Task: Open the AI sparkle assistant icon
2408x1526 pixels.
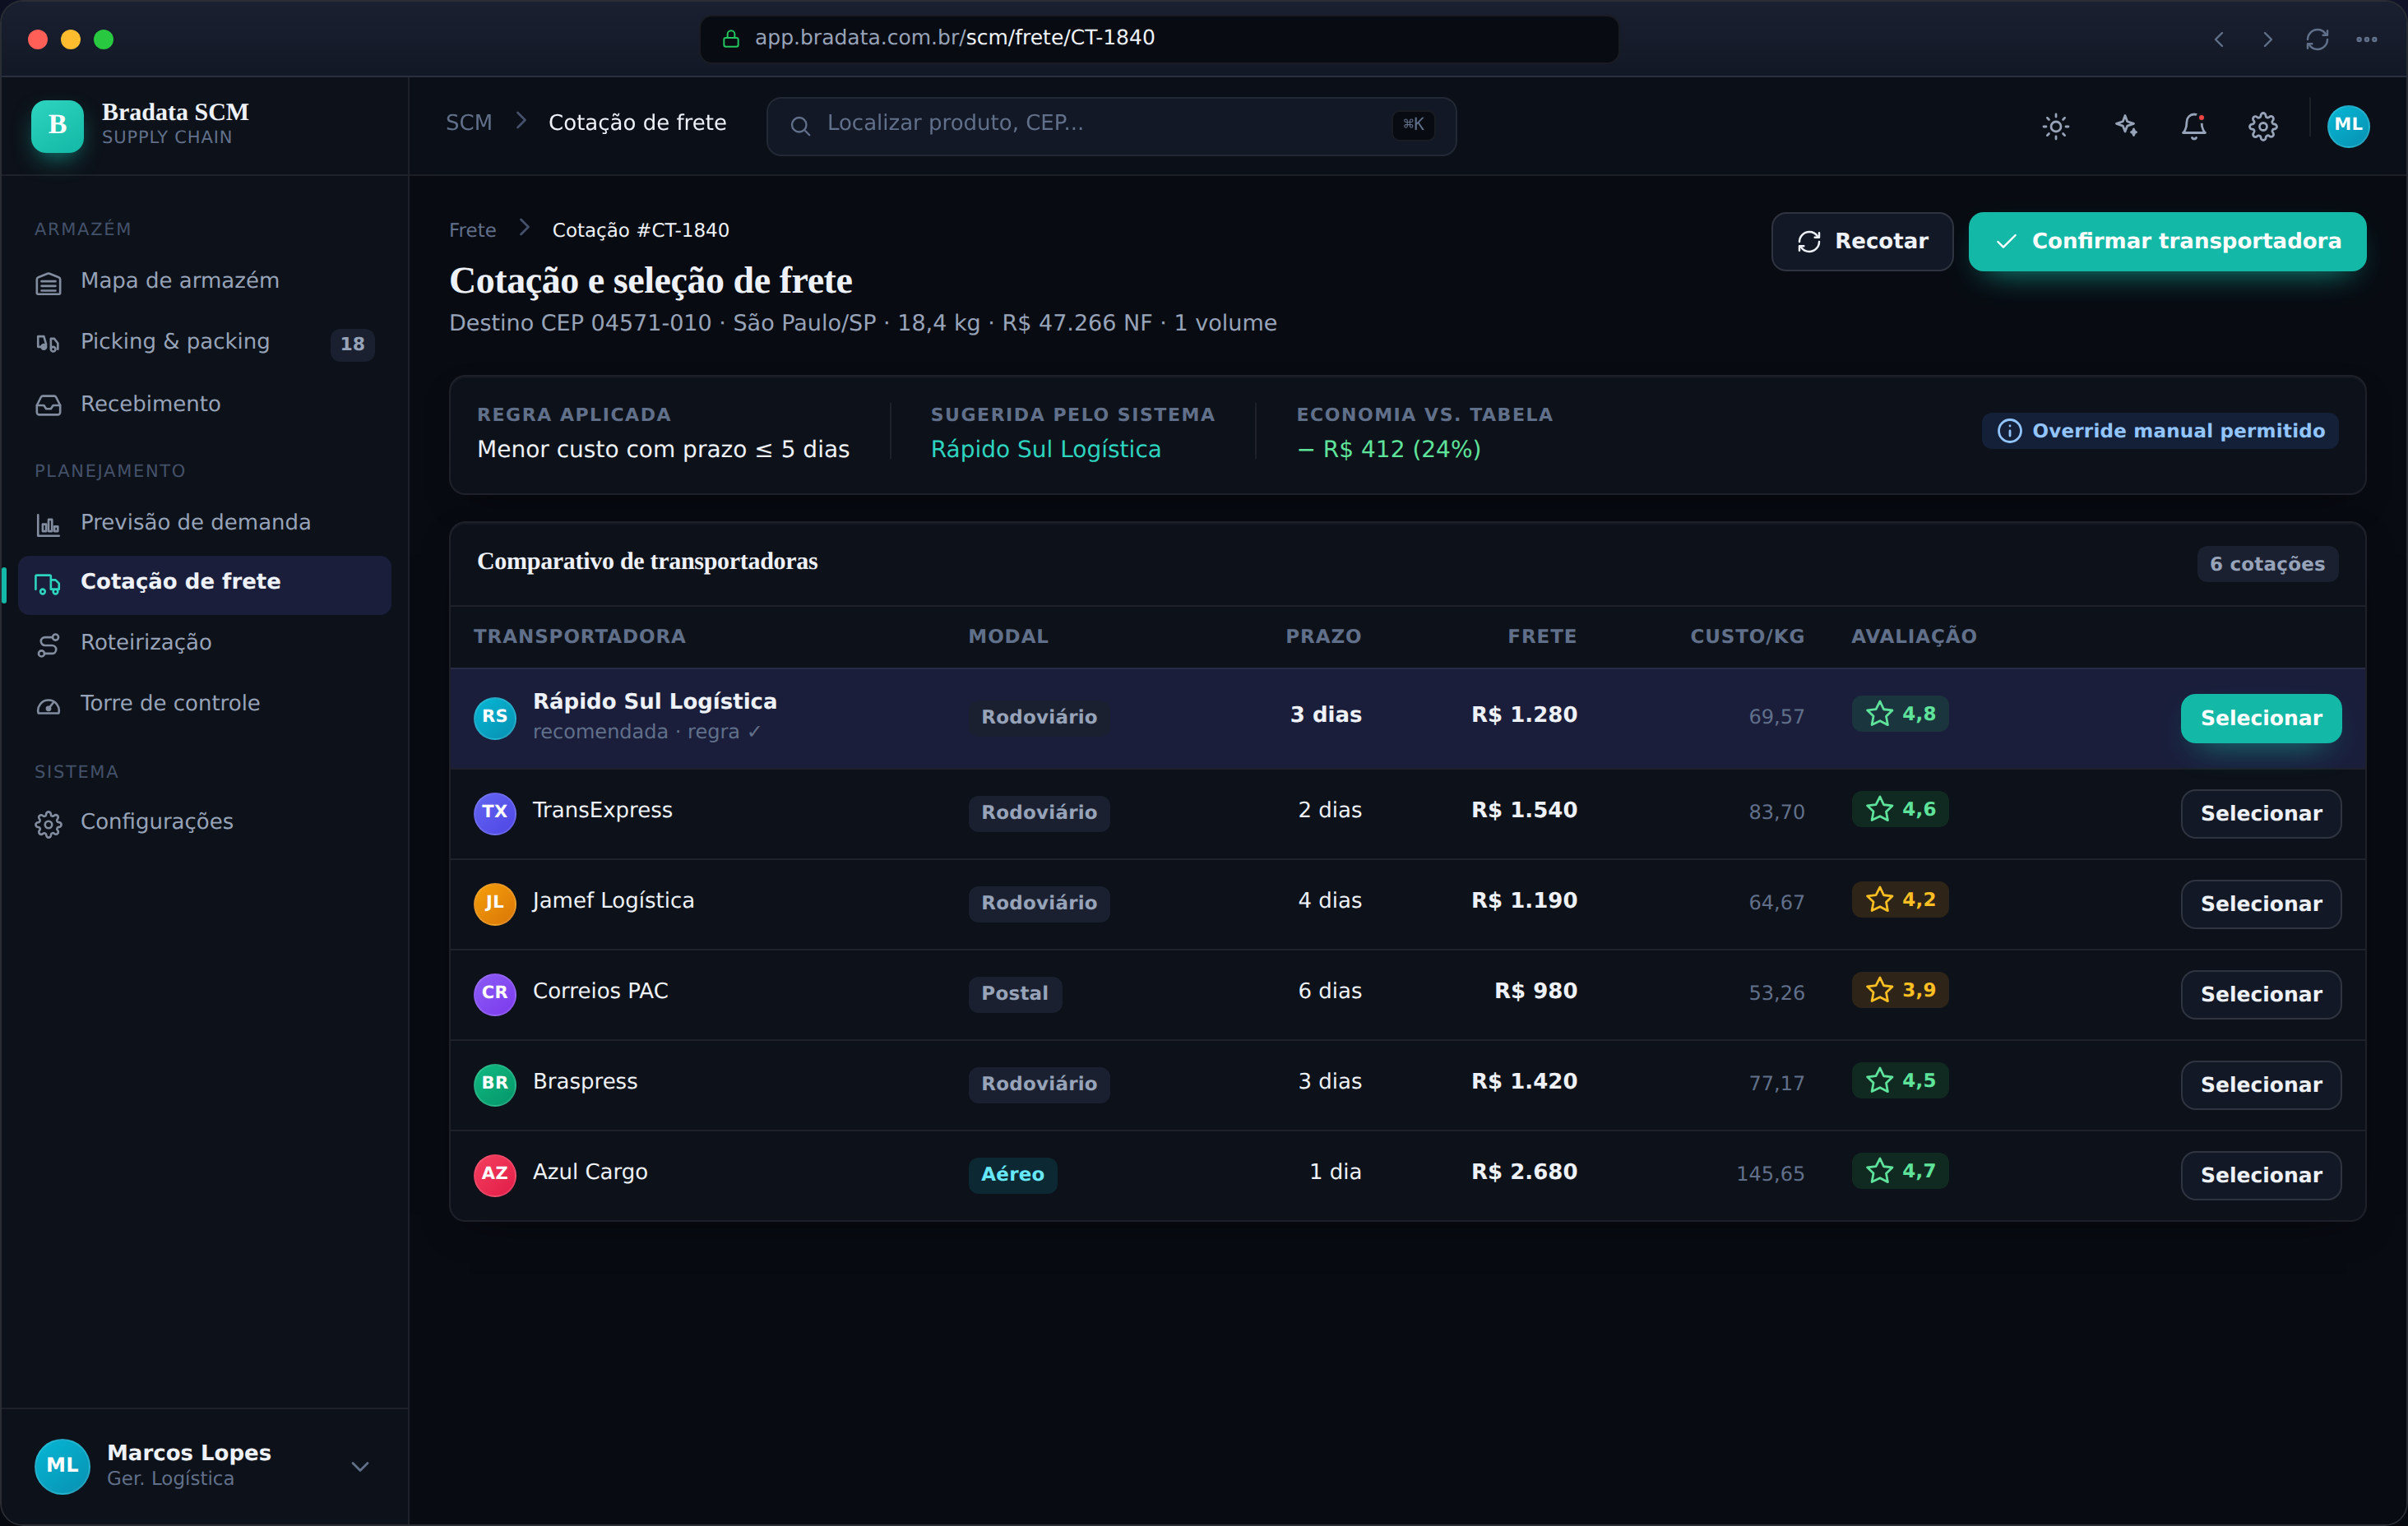Action: coord(2125,126)
